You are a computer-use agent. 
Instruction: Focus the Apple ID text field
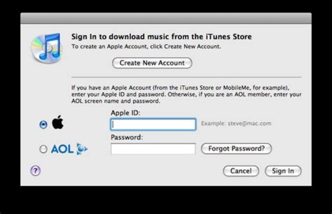coord(153,124)
